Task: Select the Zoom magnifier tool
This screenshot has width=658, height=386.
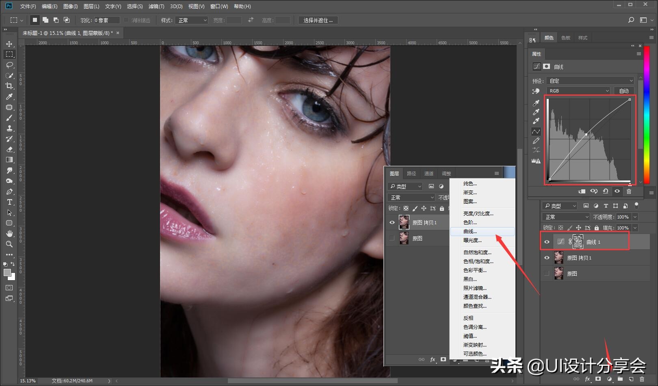Action: pos(9,244)
